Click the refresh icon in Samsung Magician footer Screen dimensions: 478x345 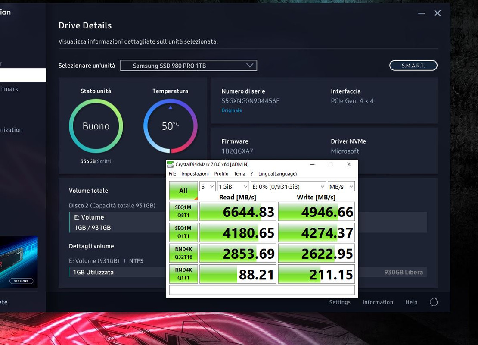pyautogui.click(x=434, y=302)
